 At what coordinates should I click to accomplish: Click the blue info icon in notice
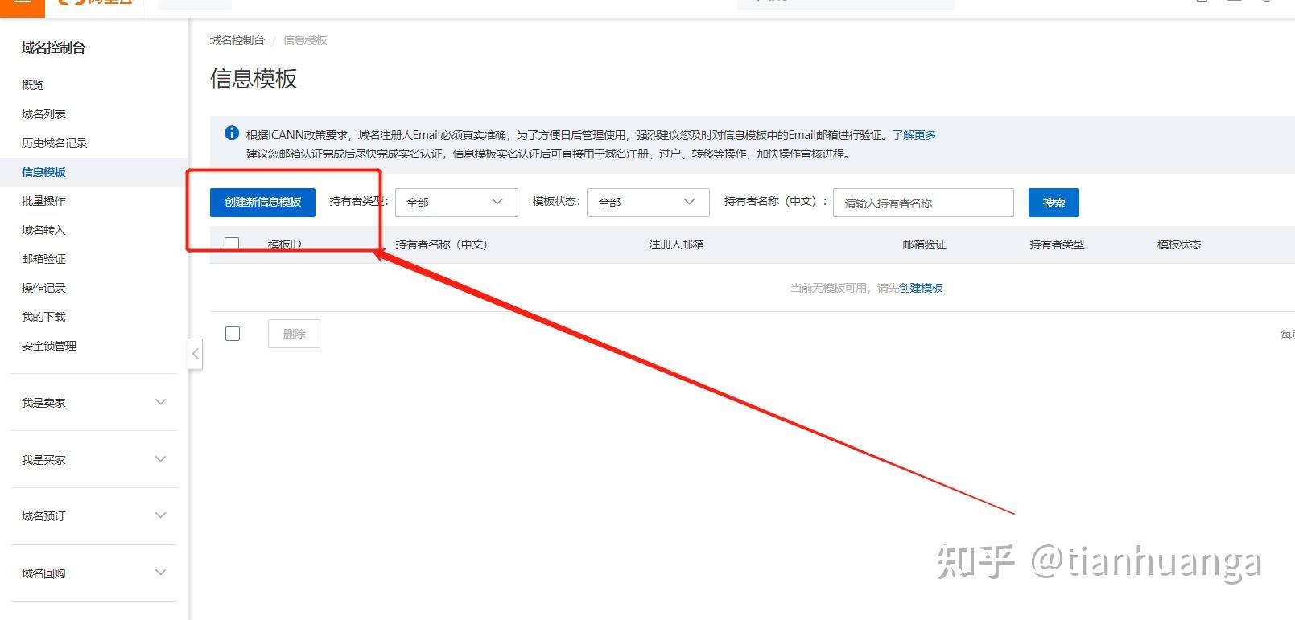click(232, 133)
